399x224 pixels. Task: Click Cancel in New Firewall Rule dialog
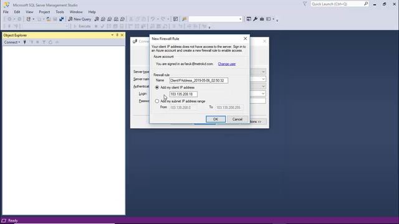click(x=237, y=119)
